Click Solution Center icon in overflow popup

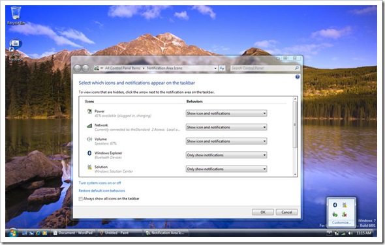tap(345, 205)
